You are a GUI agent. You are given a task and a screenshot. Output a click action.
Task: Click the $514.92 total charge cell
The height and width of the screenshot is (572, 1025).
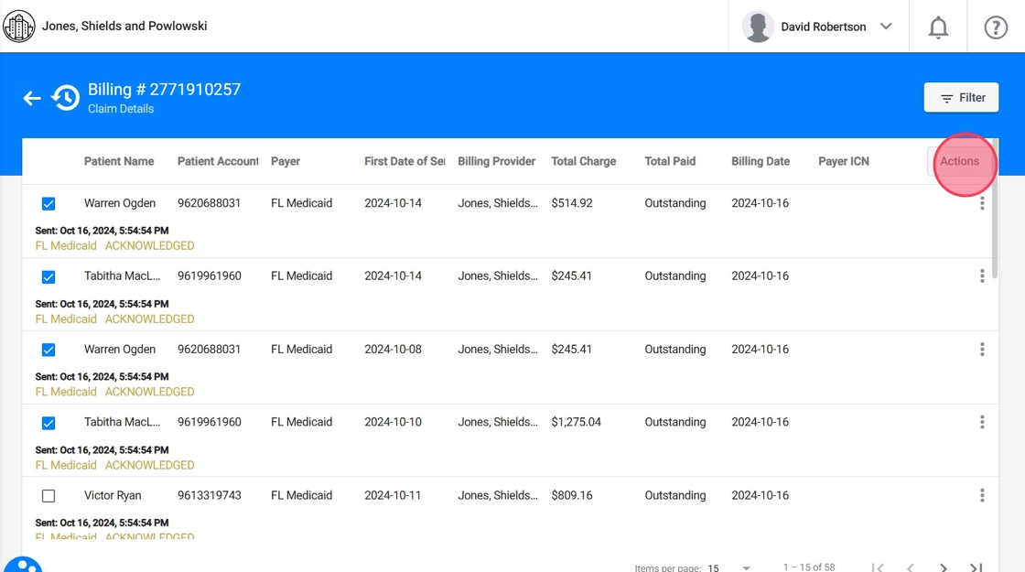pyautogui.click(x=572, y=203)
